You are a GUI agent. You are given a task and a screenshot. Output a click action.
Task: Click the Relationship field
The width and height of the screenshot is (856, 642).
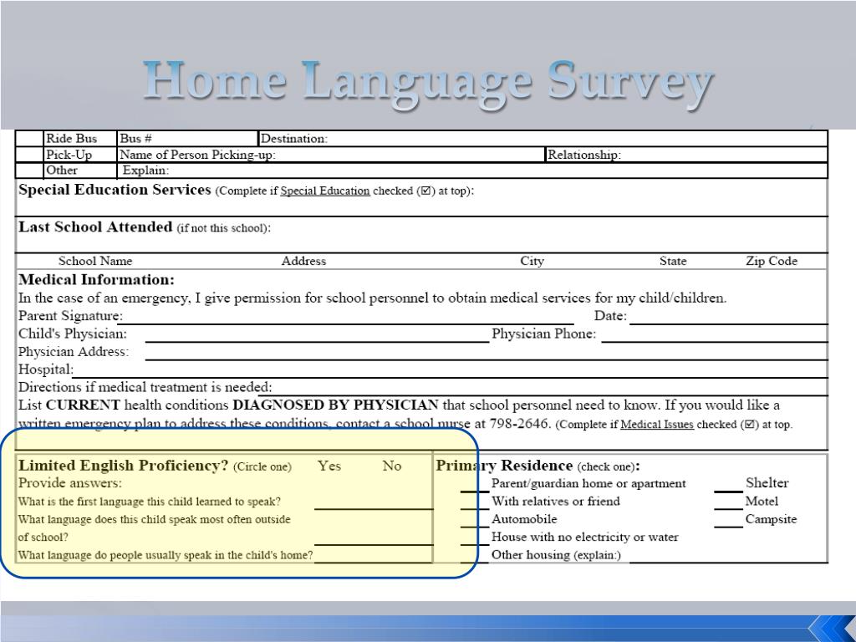point(687,155)
